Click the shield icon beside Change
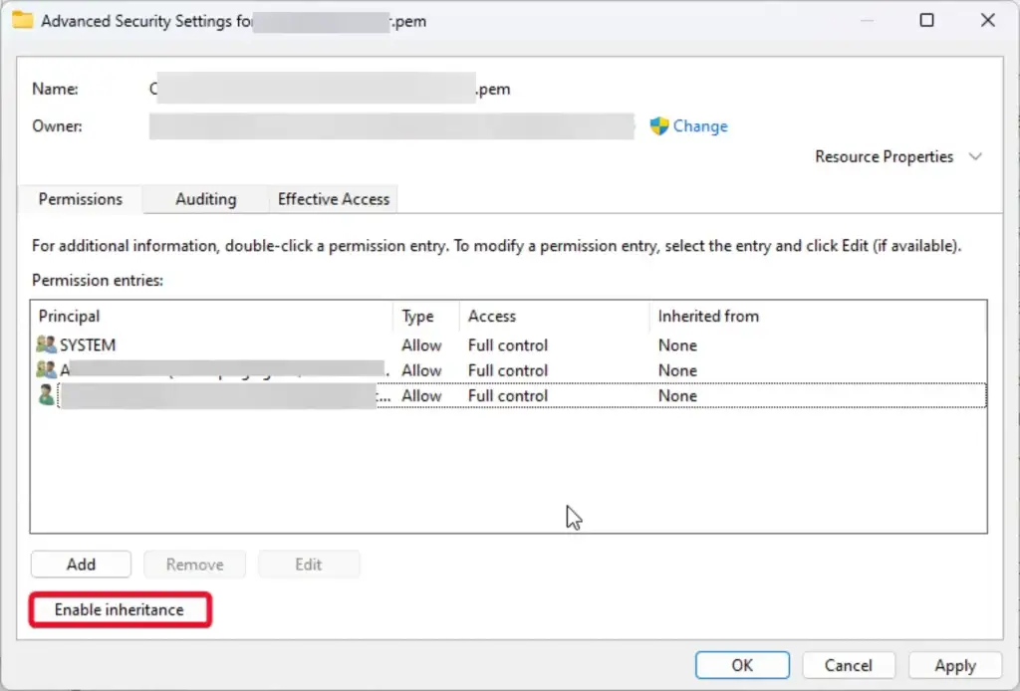This screenshot has width=1020, height=691. 658,126
